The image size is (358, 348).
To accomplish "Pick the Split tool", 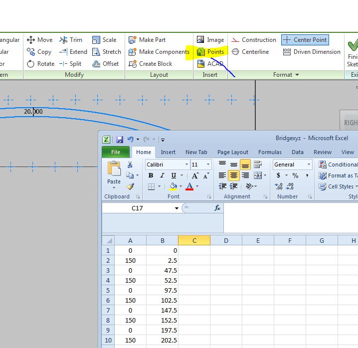I will 70,64.
